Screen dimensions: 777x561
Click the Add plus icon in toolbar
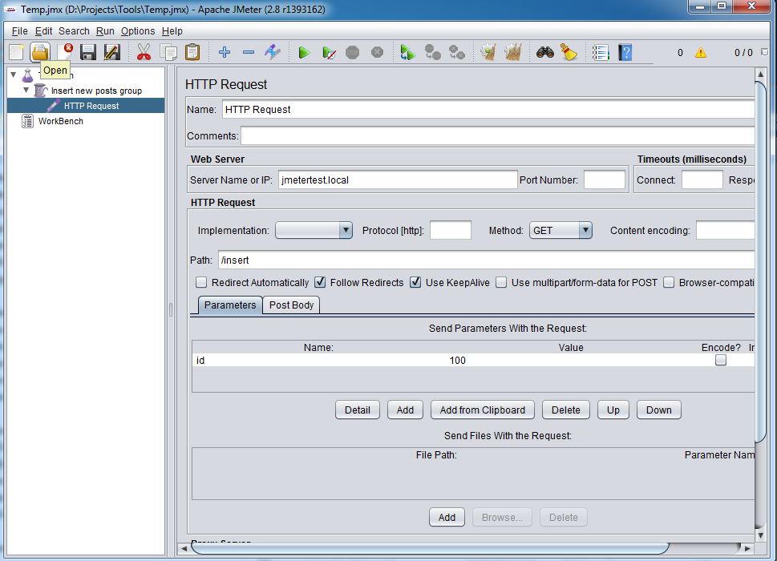coord(225,53)
